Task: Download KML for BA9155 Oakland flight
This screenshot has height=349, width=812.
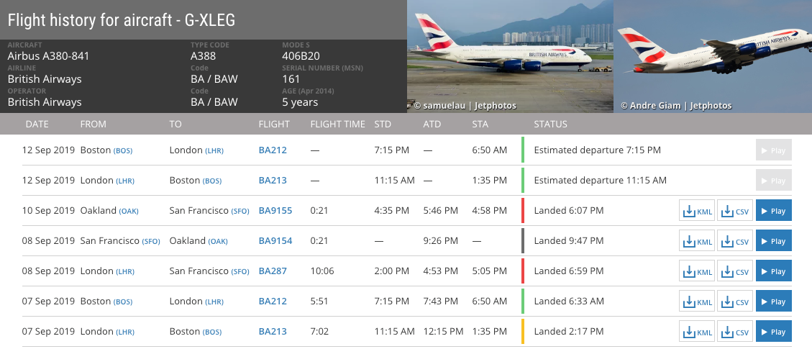Action: click(697, 211)
